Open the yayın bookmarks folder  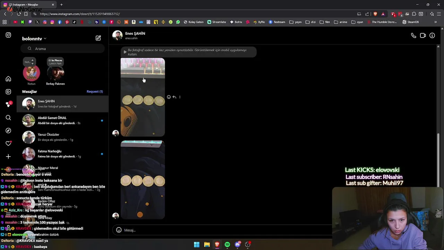click(295, 22)
